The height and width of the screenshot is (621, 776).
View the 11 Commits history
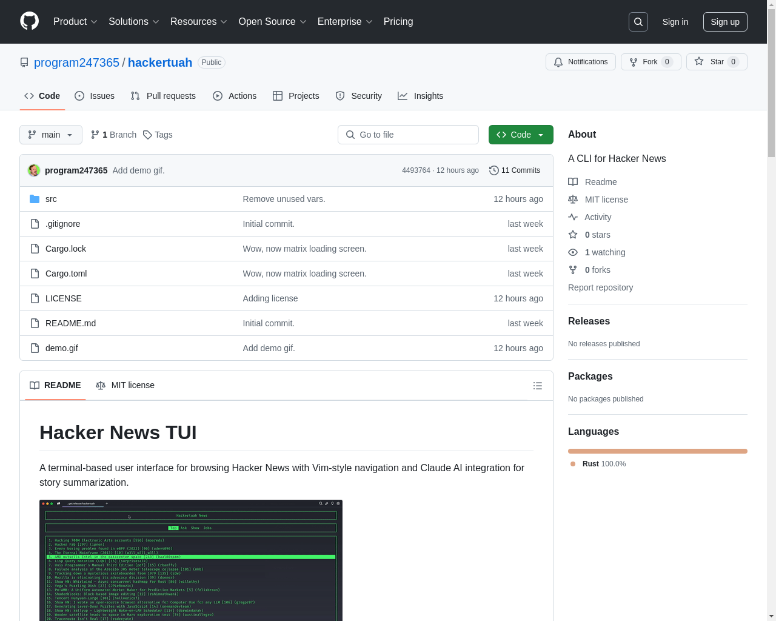[x=515, y=170]
